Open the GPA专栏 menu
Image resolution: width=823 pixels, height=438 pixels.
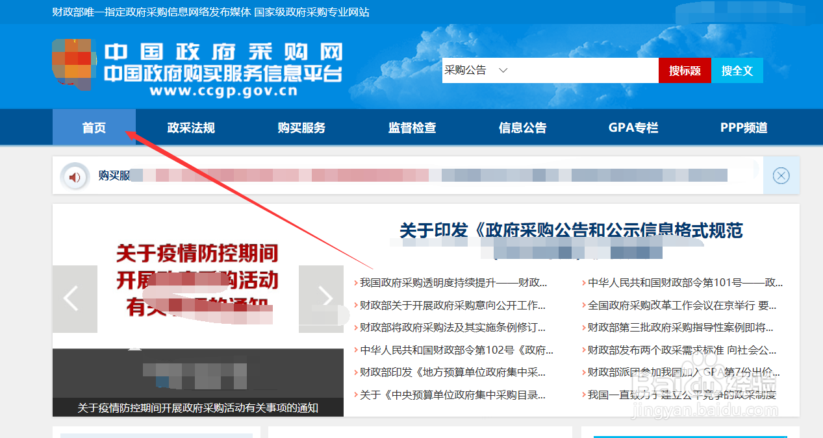[633, 128]
